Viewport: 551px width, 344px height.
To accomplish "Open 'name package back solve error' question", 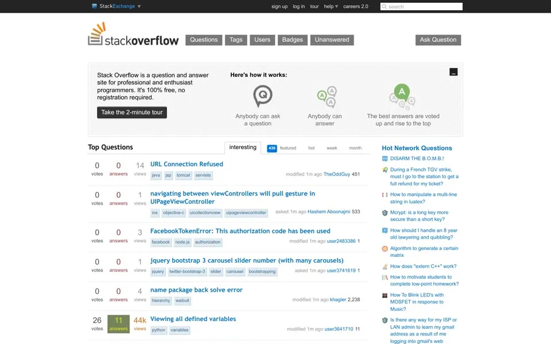I will click(x=196, y=290).
